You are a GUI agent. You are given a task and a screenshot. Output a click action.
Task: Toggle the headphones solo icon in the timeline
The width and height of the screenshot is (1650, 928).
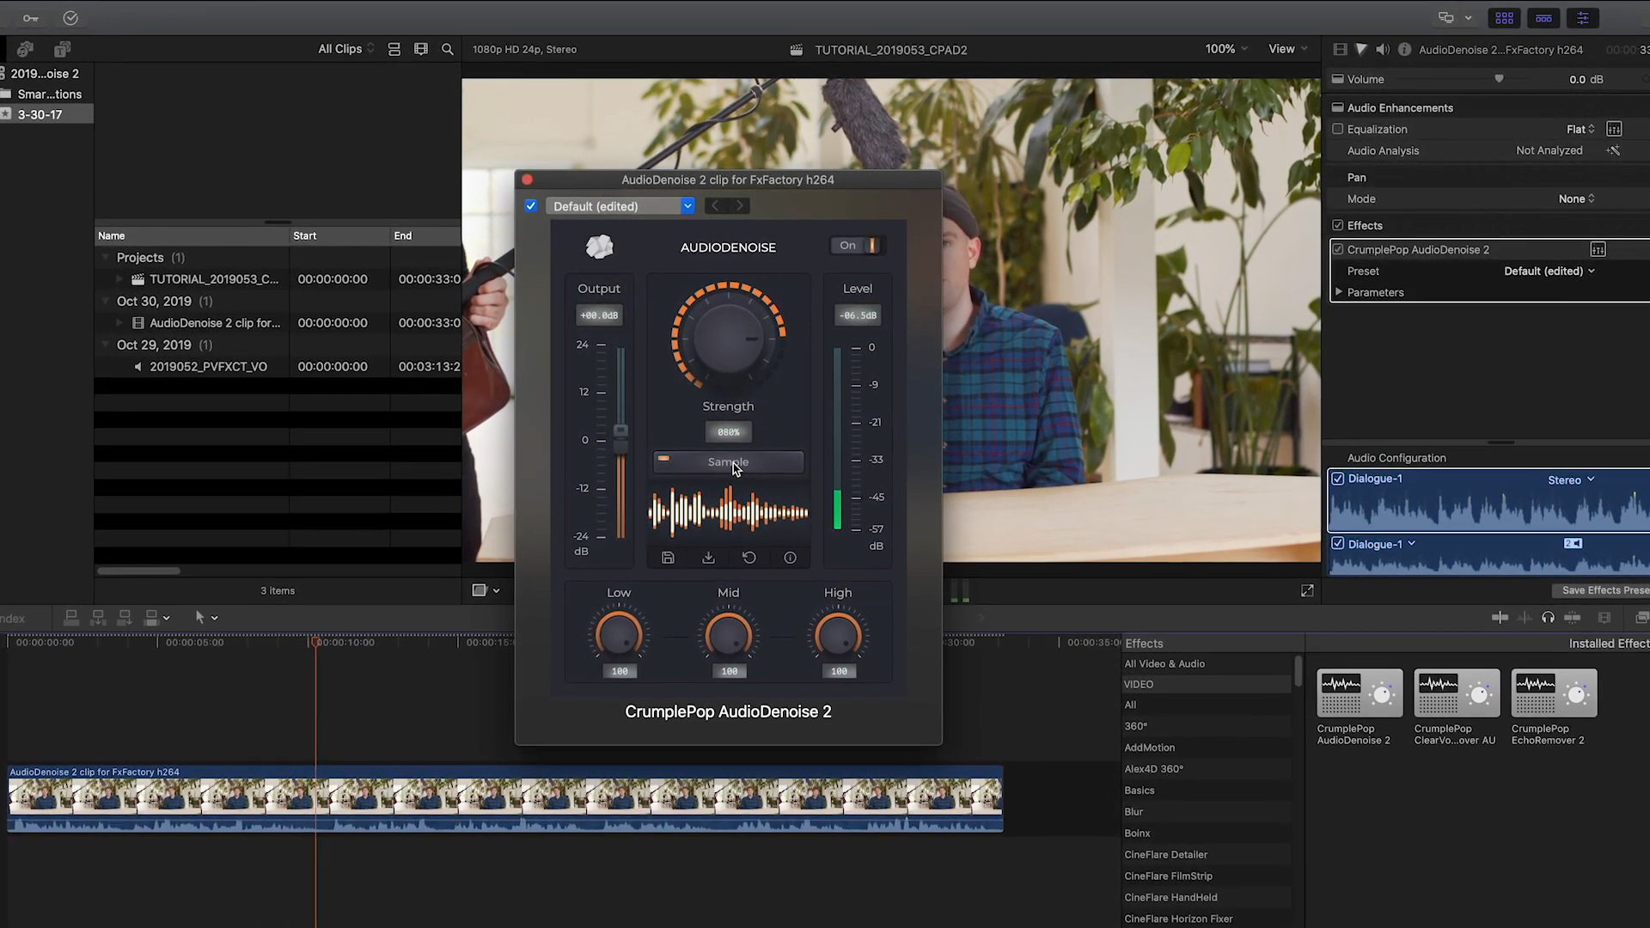(x=1548, y=617)
